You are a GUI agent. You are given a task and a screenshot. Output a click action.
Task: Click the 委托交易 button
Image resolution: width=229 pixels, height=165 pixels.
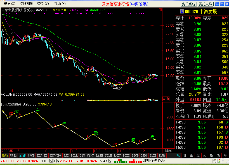pos(206,4)
